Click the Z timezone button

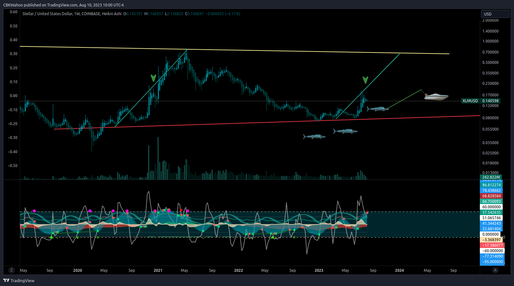click(12, 270)
